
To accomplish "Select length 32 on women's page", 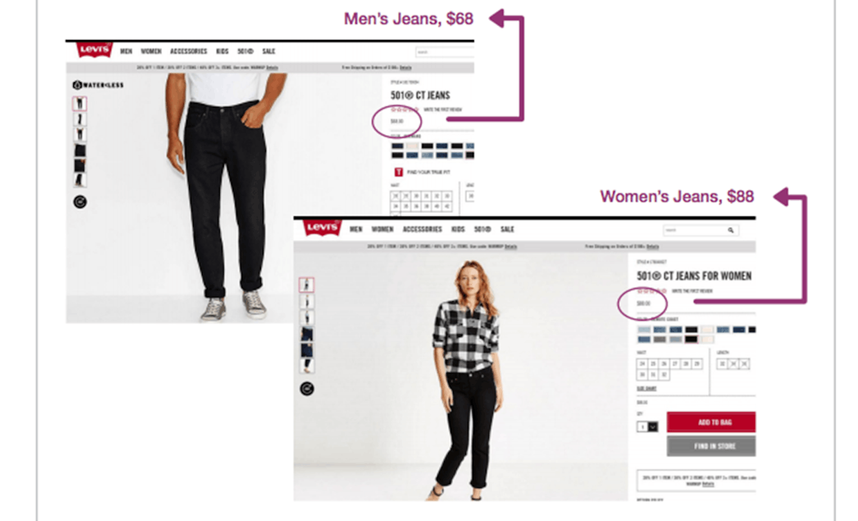I will (723, 363).
